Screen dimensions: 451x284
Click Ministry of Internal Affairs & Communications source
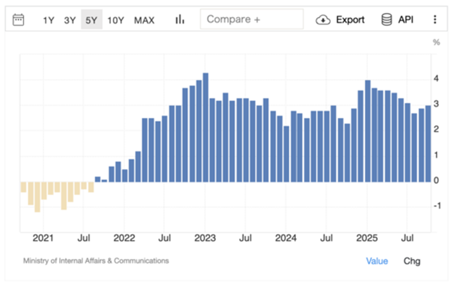(96, 261)
